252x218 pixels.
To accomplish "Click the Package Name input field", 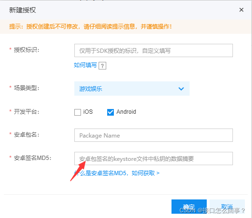I will pyautogui.click(x=153, y=135).
